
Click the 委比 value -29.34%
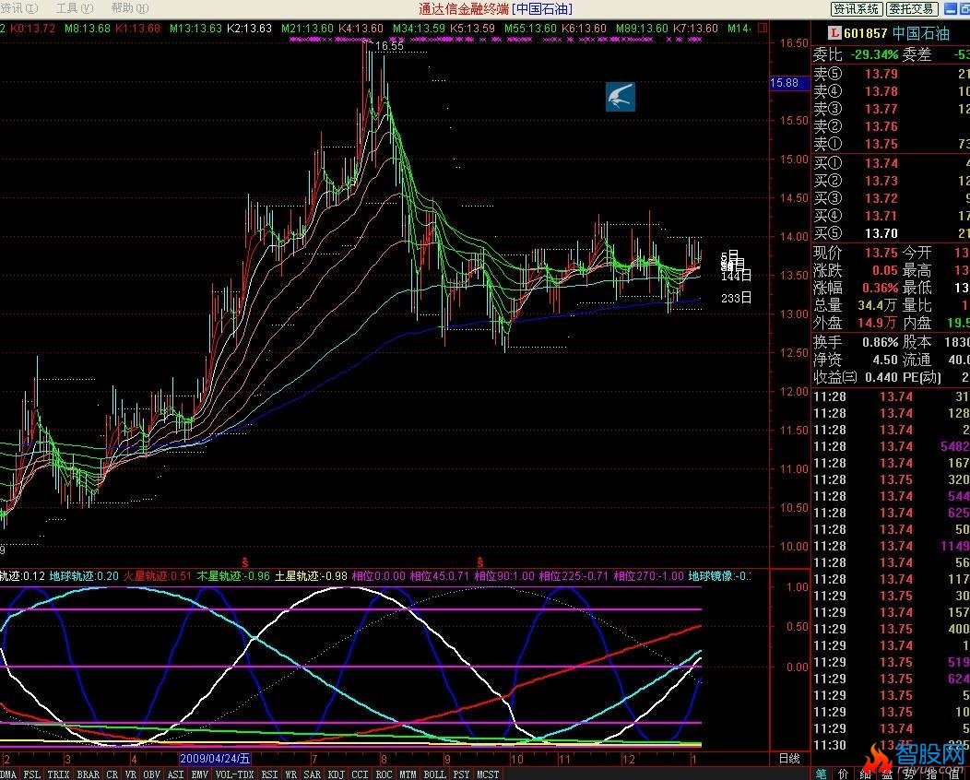874,54
